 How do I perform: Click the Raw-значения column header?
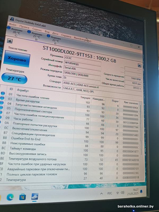click(x=131, y=103)
